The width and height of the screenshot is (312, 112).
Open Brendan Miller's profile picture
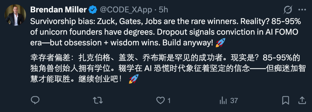[15, 15]
